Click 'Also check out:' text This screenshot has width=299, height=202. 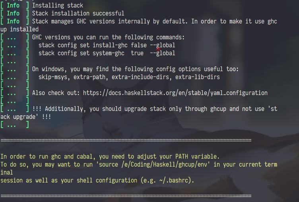pyautogui.click(x=56, y=93)
